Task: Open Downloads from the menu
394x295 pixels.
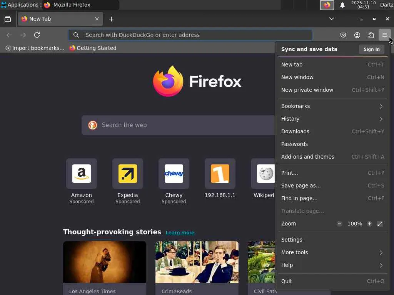Action: coord(332,131)
